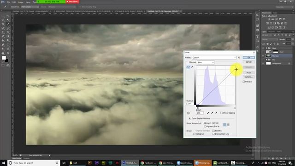Click the foreground color swatch

(x=4, y=58)
